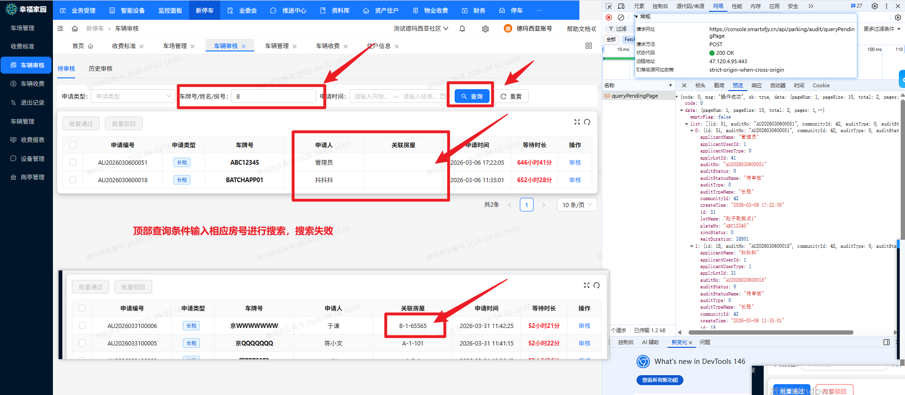905x395 pixels.
Task: Collapse sidebar with the menu fold icon
Action: pos(60,29)
